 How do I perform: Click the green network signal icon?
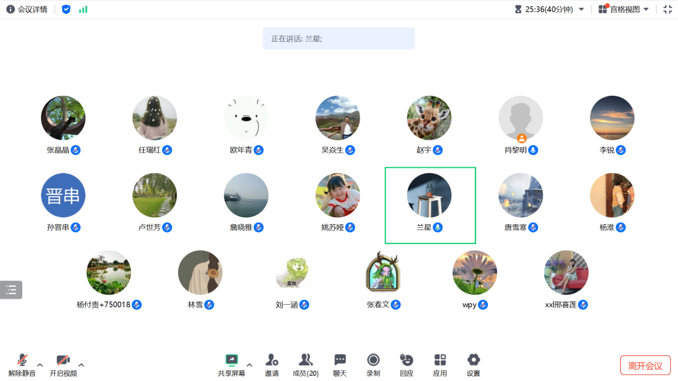(83, 9)
